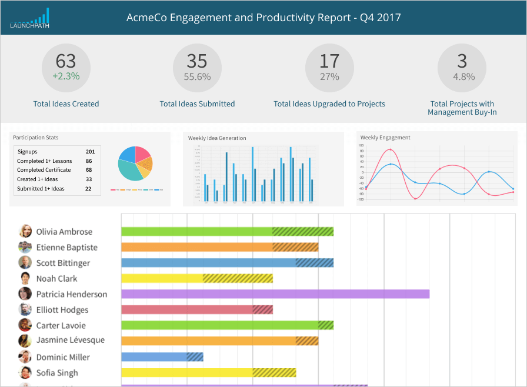Click the 4.8% value
The width and height of the screenshot is (527, 387).
point(464,77)
